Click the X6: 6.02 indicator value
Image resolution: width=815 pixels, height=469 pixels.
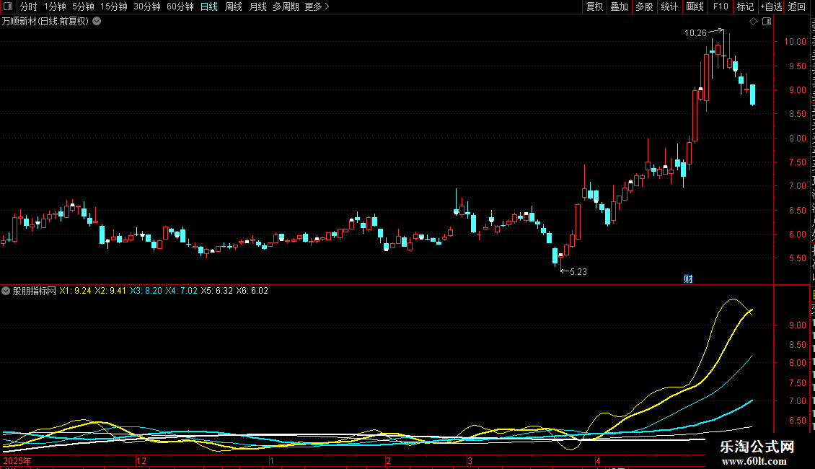(x=252, y=292)
